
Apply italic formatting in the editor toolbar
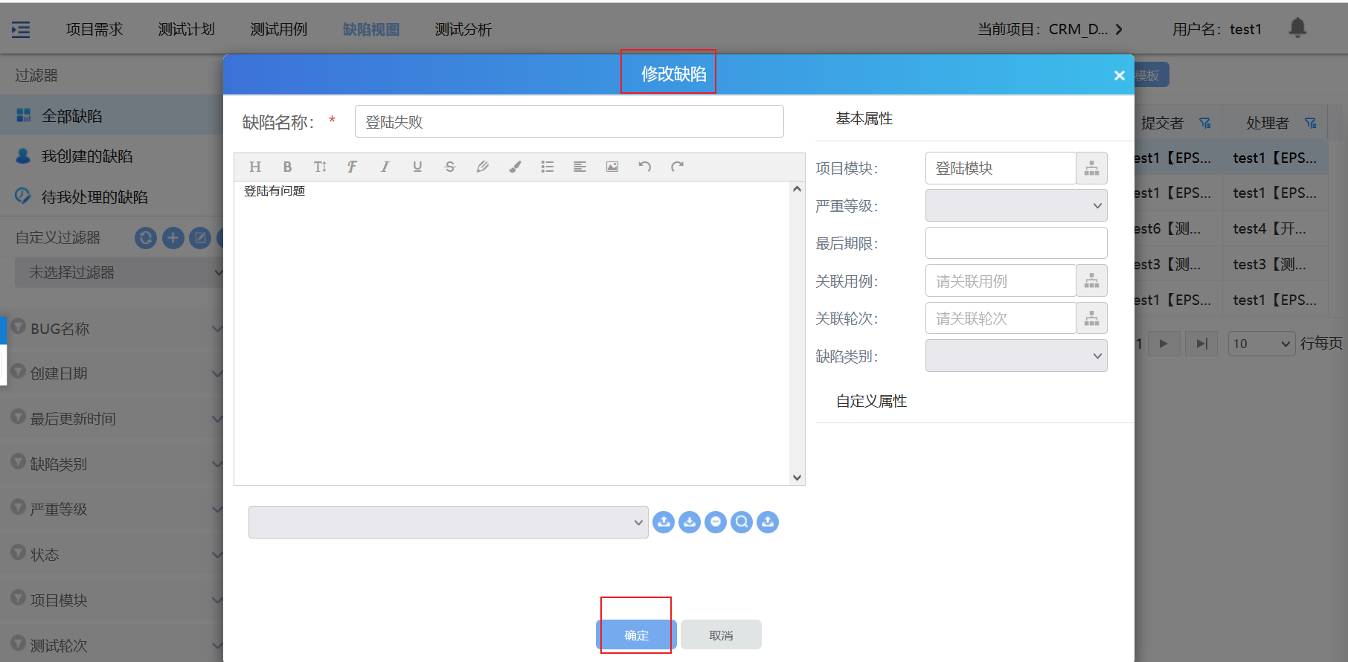385,167
